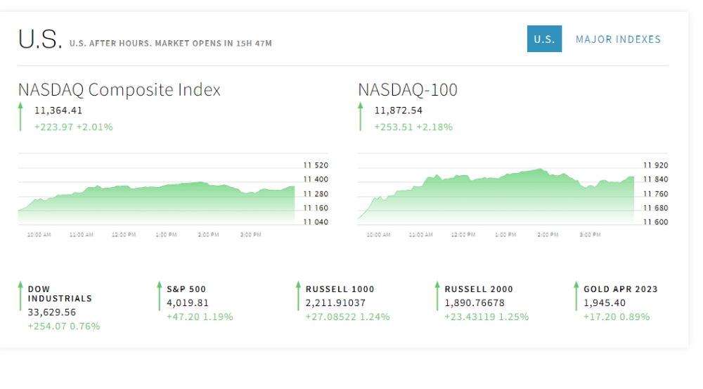The height and width of the screenshot is (389, 703).
Task: Click the 11 520 axis label
Action: pyautogui.click(x=316, y=165)
